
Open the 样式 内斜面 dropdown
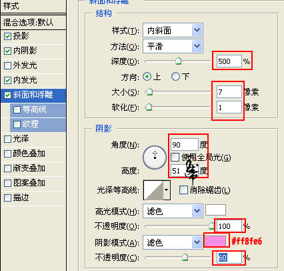(x=173, y=30)
